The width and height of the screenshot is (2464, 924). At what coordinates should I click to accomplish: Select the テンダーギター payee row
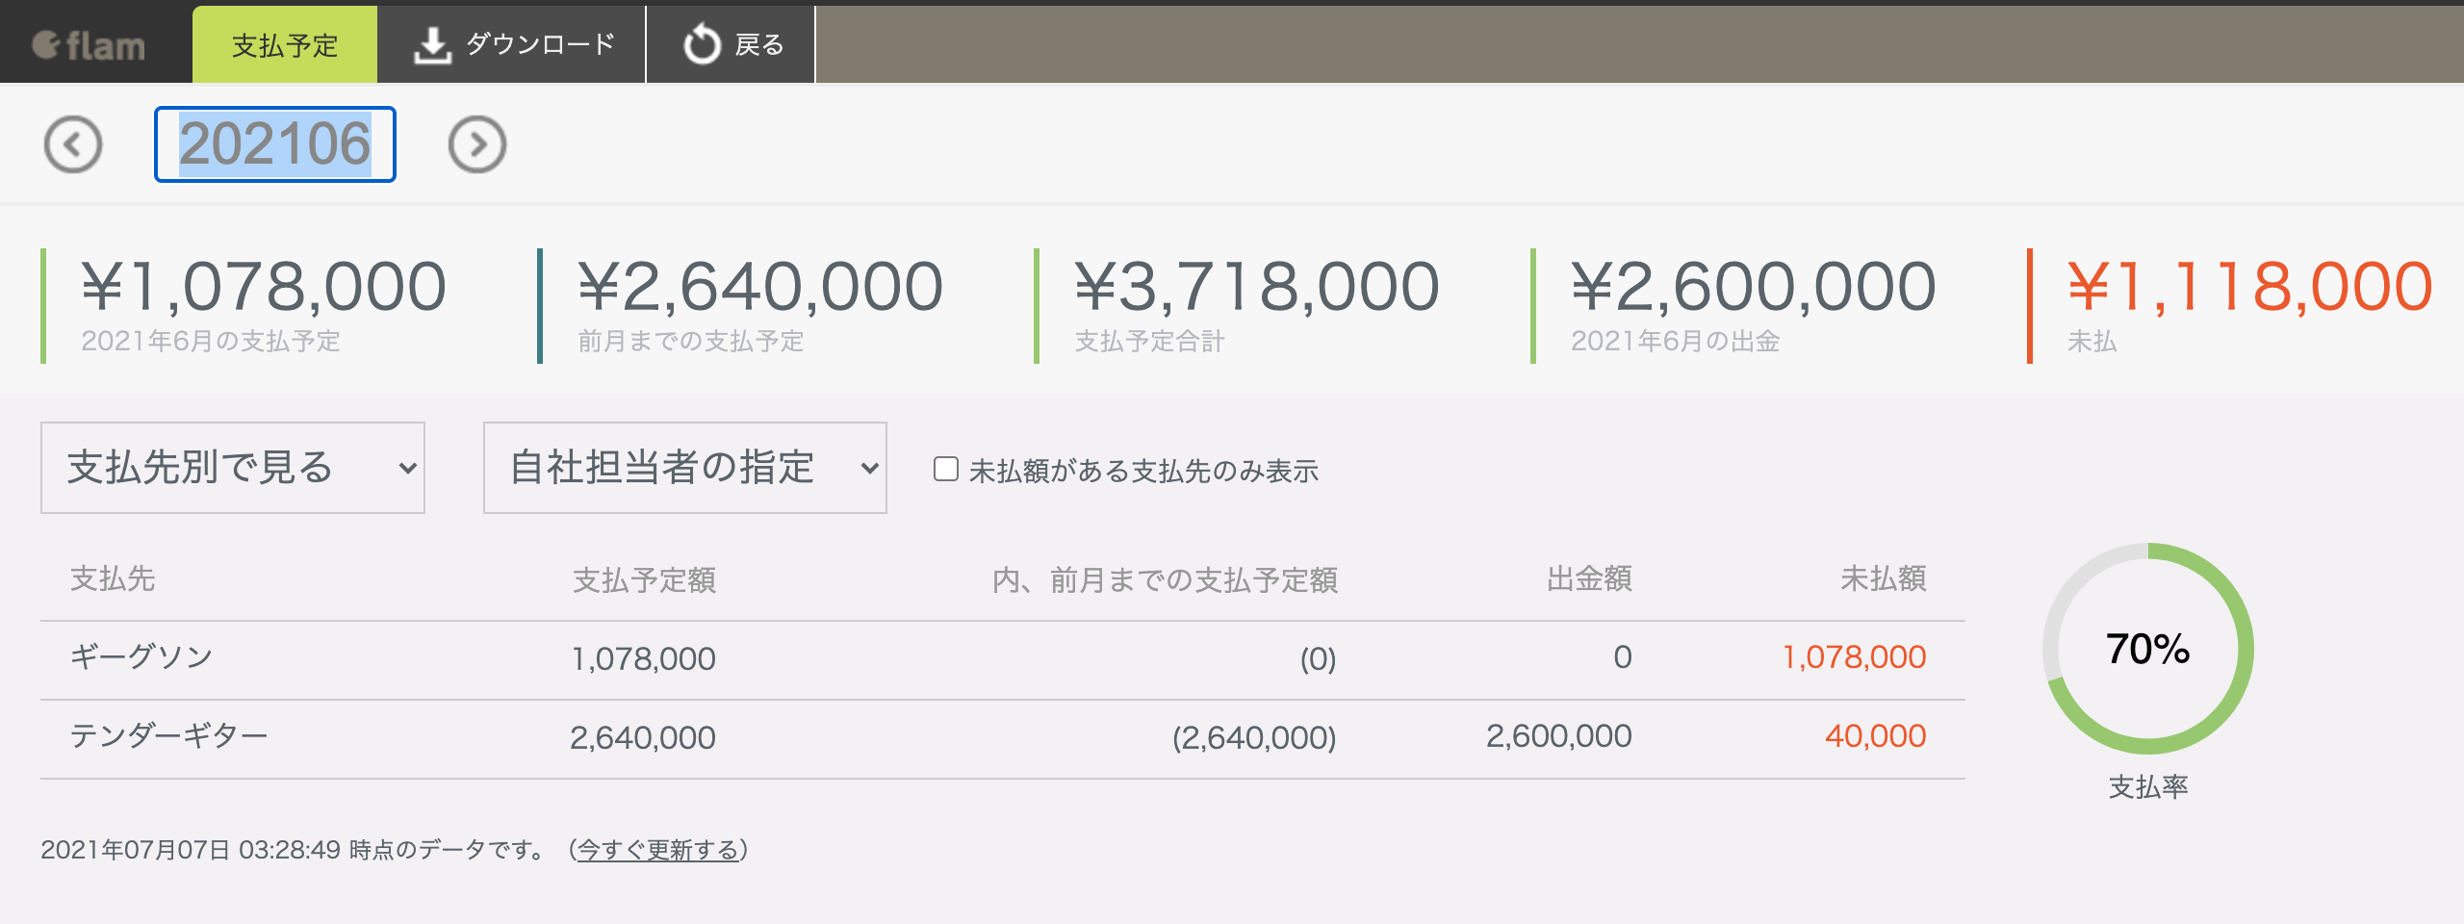[x=168, y=736]
